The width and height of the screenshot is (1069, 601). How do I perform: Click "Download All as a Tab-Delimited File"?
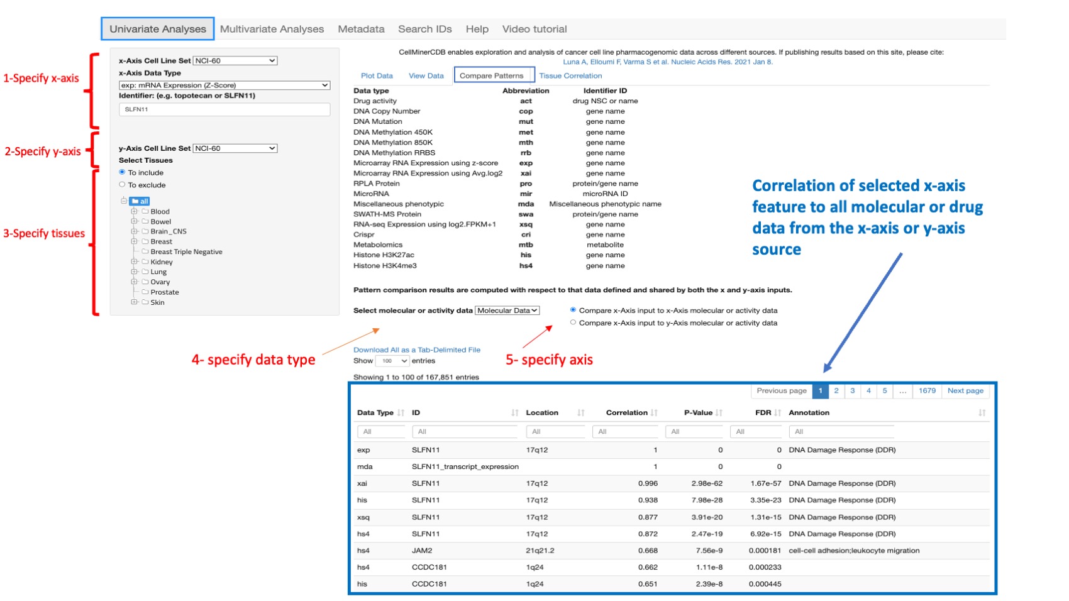pos(417,350)
